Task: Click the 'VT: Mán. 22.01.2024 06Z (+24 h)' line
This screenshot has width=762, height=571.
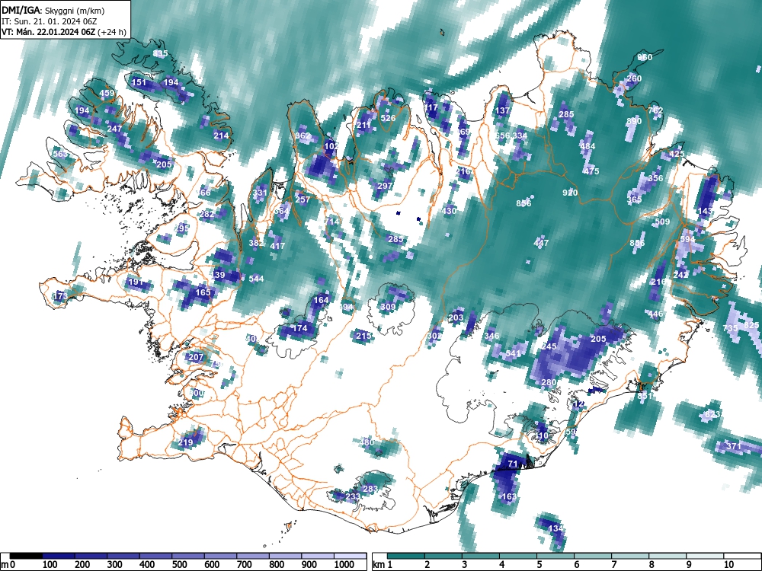Action: [64, 32]
